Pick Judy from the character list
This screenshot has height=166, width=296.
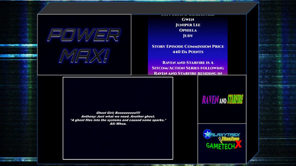point(188,36)
